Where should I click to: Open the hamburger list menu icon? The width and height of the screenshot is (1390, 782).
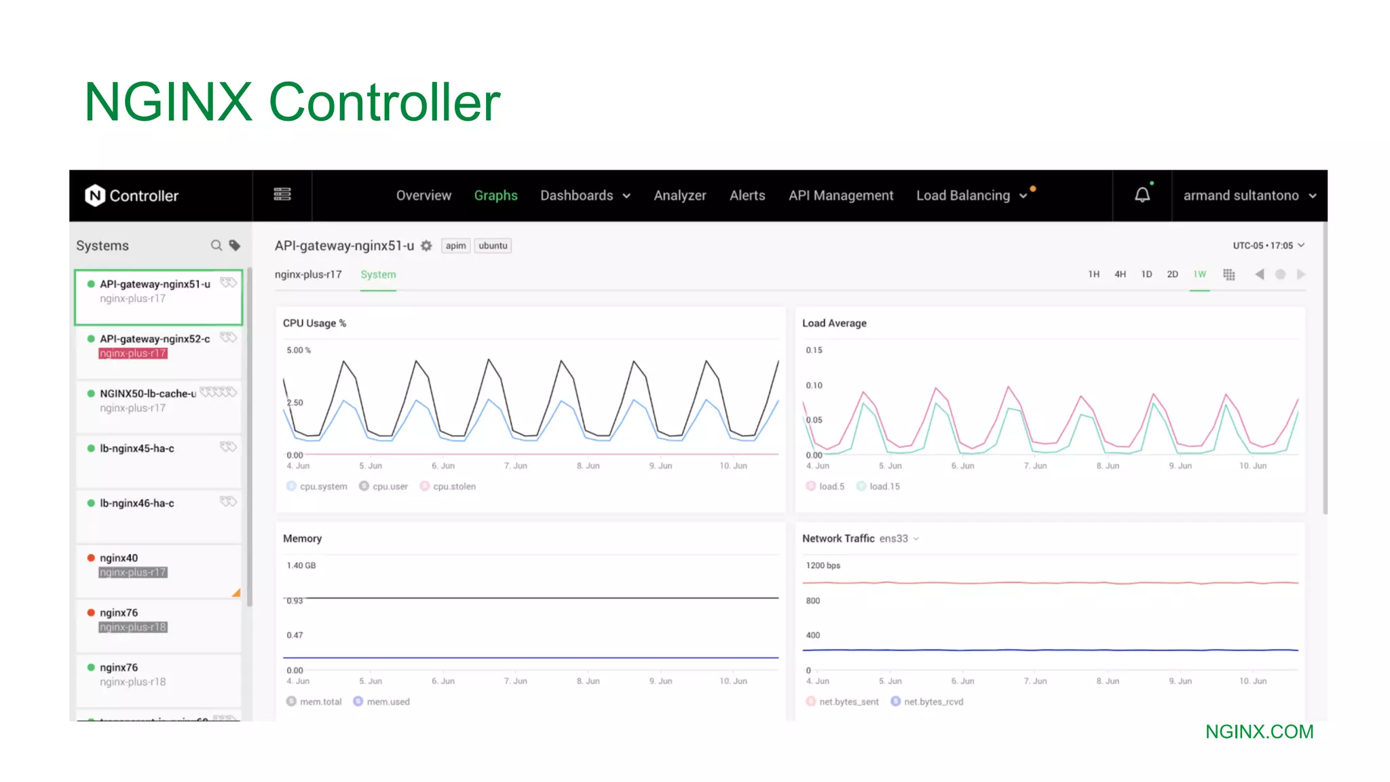[x=282, y=195]
